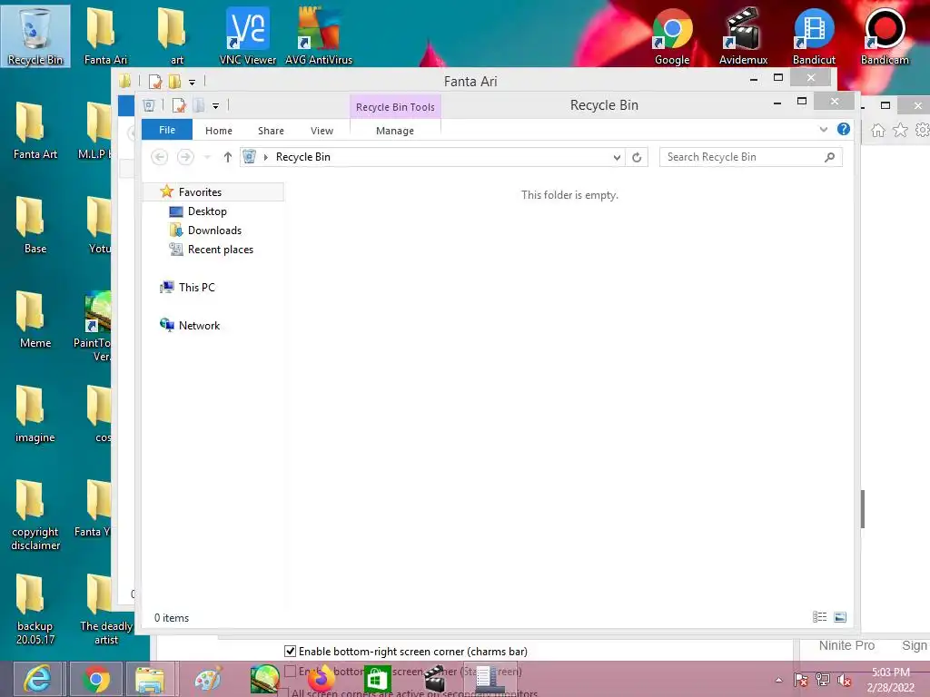Viewport: 930px width, 697px height.
Task: Click the Properties icon in Fanta Ari title bar
Action: tap(155, 81)
